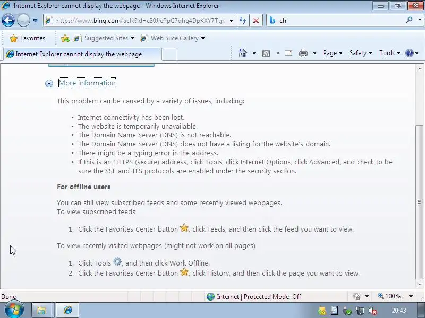The width and height of the screenshot is (425, 318).
Task: Open the Windows Start button
Action: click(x=14, y=310)
